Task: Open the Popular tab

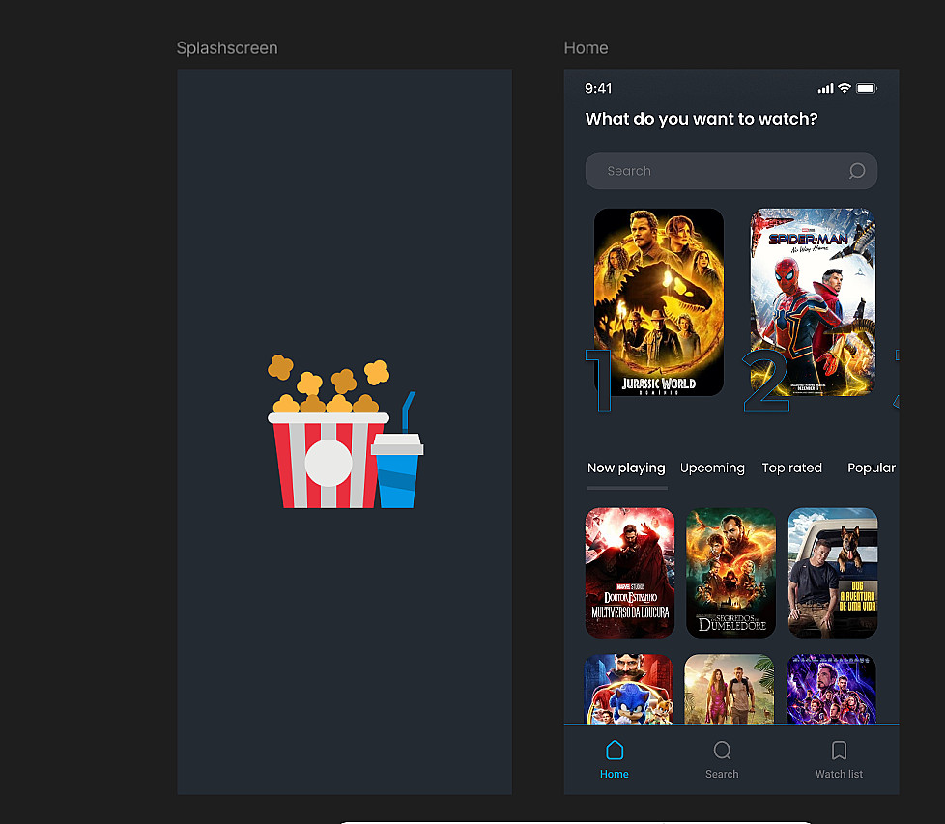Action: (x=872, y=468)
